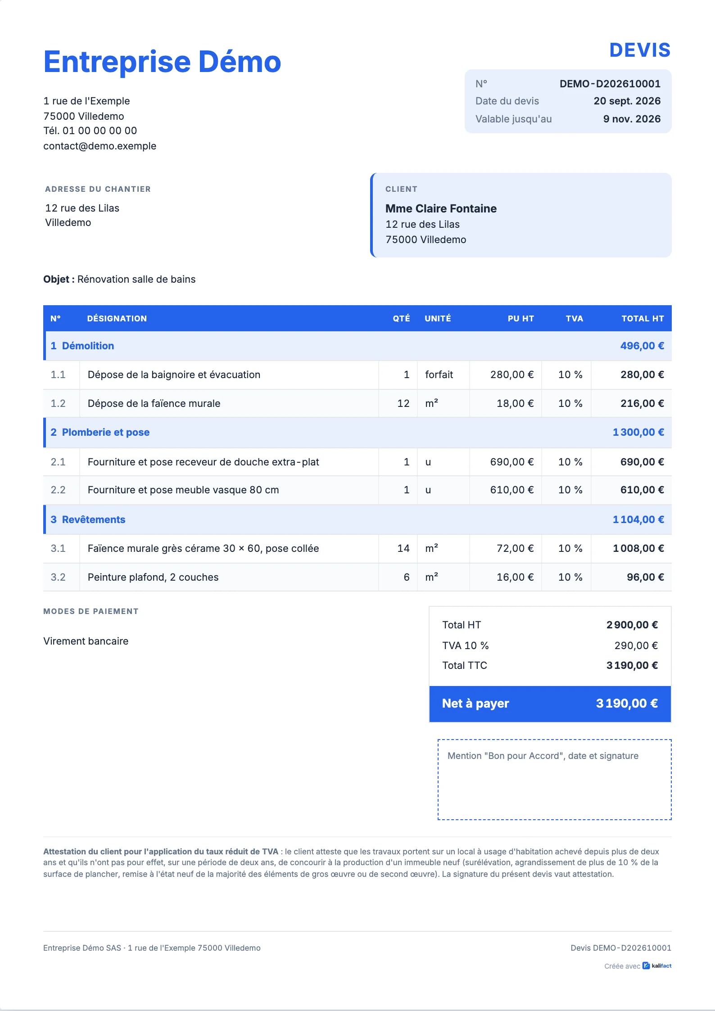Select Virement bancaire payment mode
Screen dimensions: 715x1011
tap(86, 641)
